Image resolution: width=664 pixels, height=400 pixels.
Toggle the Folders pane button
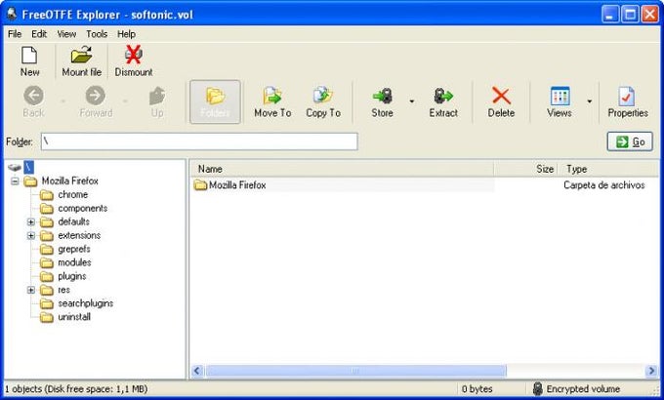(215, 102)
